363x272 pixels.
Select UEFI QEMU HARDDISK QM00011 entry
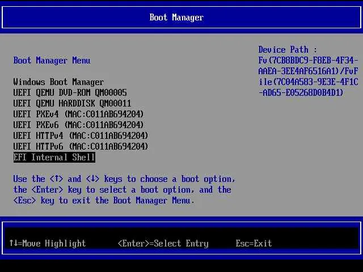point(72,103)
